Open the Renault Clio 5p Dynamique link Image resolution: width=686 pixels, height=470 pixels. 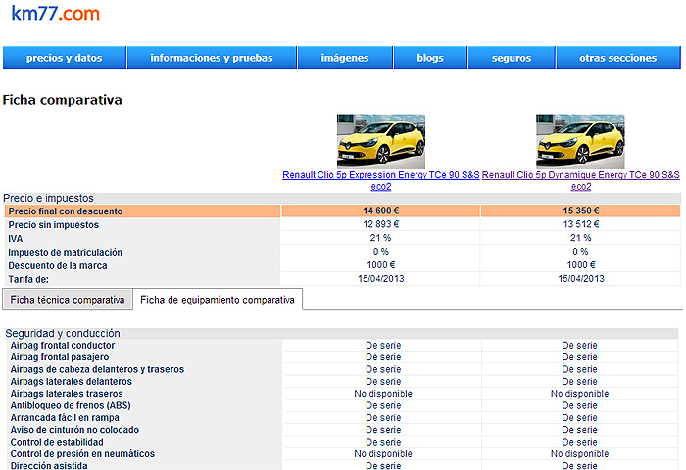[x=580, y=180]
